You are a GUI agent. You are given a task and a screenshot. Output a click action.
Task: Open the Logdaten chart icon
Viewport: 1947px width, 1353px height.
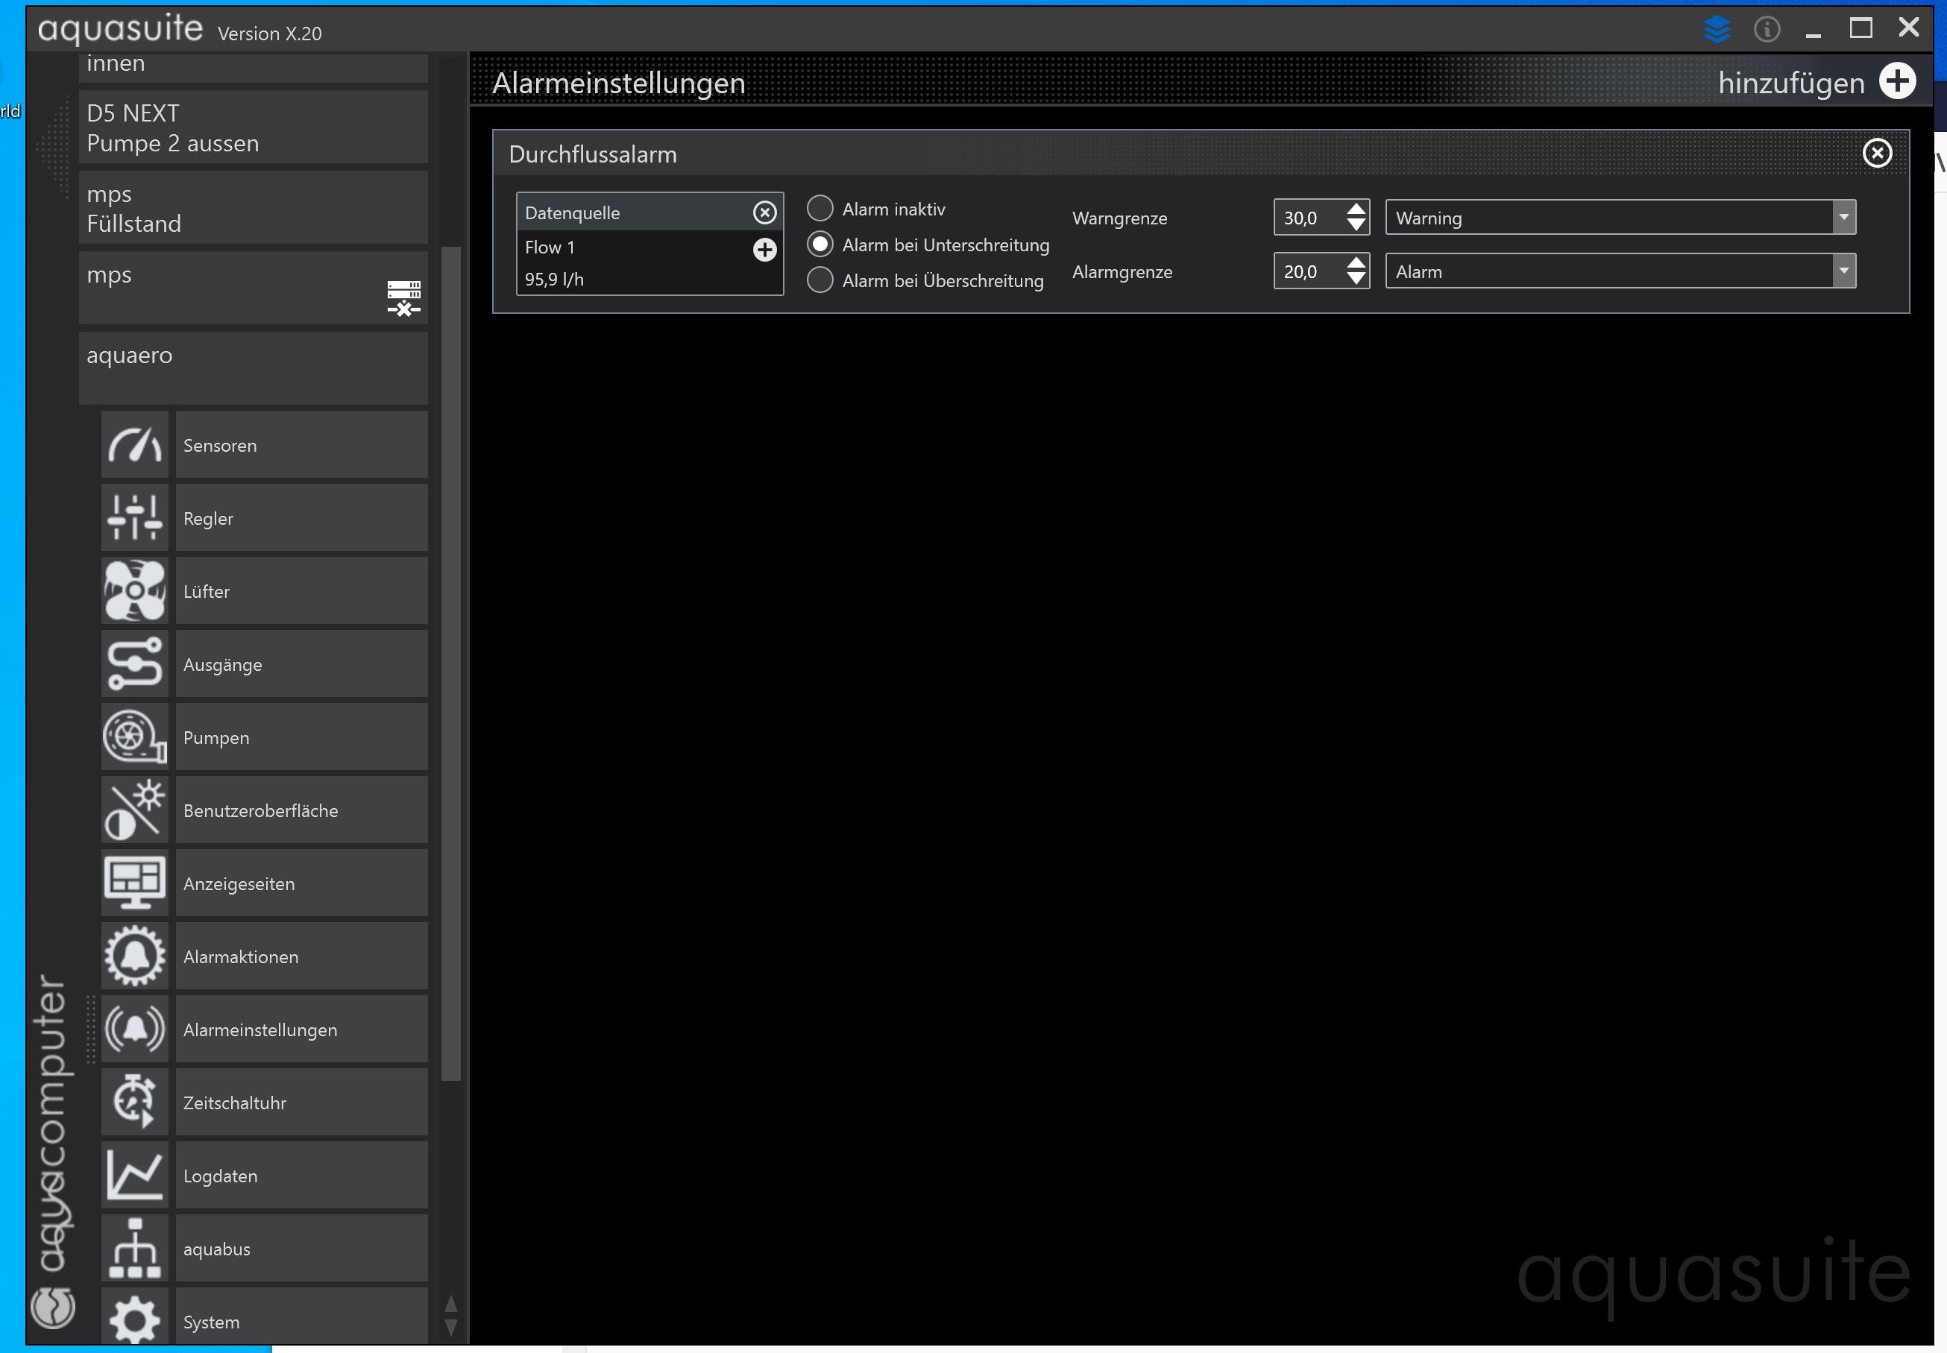[135, 1174]
